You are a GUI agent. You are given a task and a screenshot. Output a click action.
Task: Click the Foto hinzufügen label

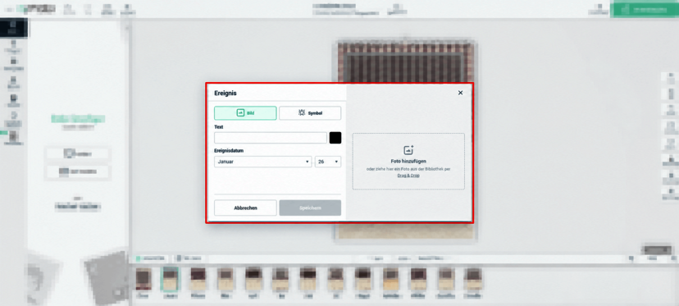(x=408, y=162)
